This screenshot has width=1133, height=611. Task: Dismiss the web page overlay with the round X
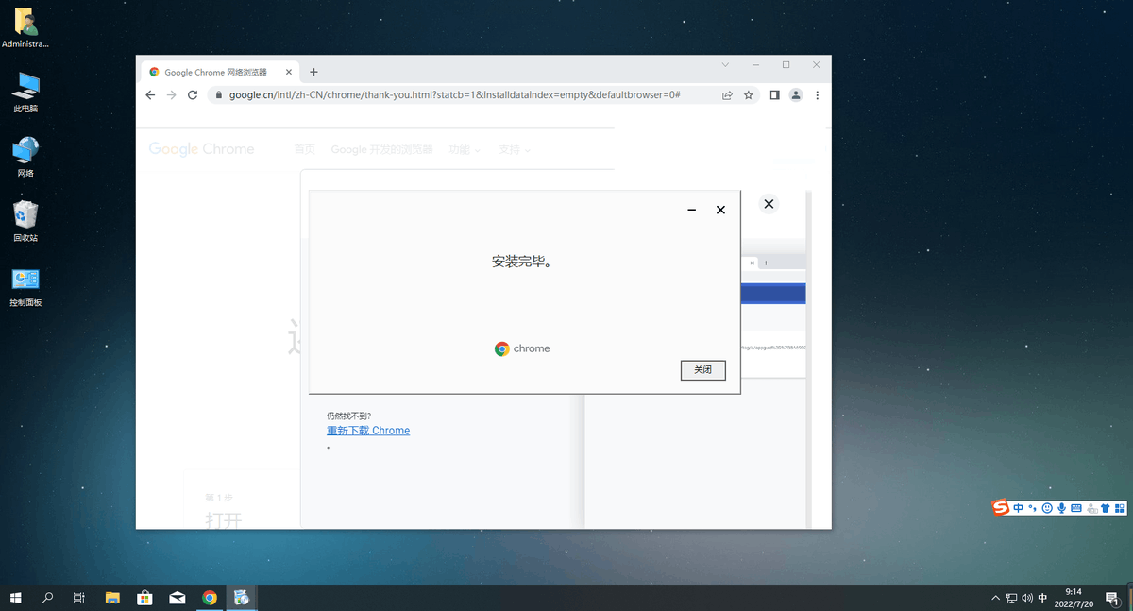click(769, 204)
